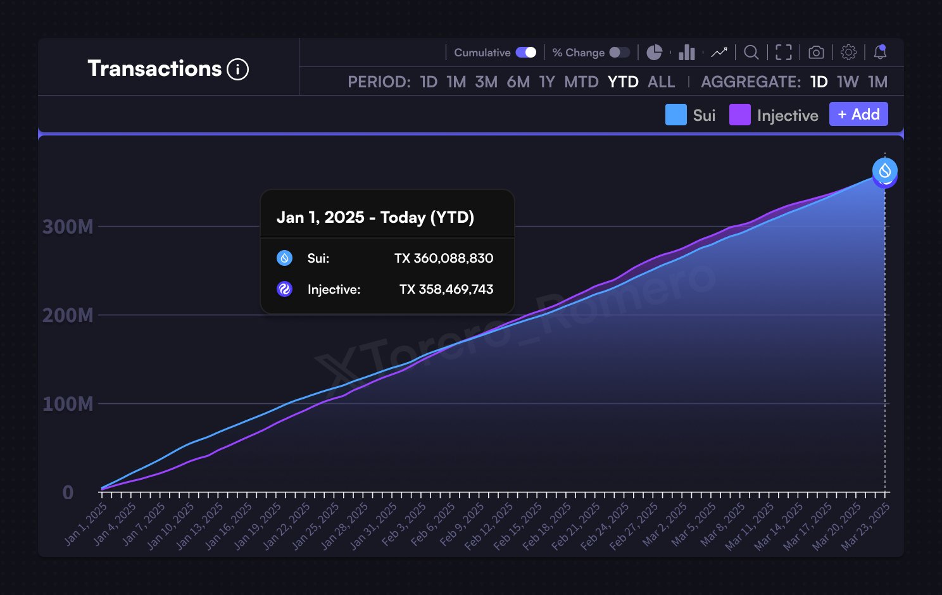Click the + Add button
The width and height of the screenshot is (942, 595).
858,114
